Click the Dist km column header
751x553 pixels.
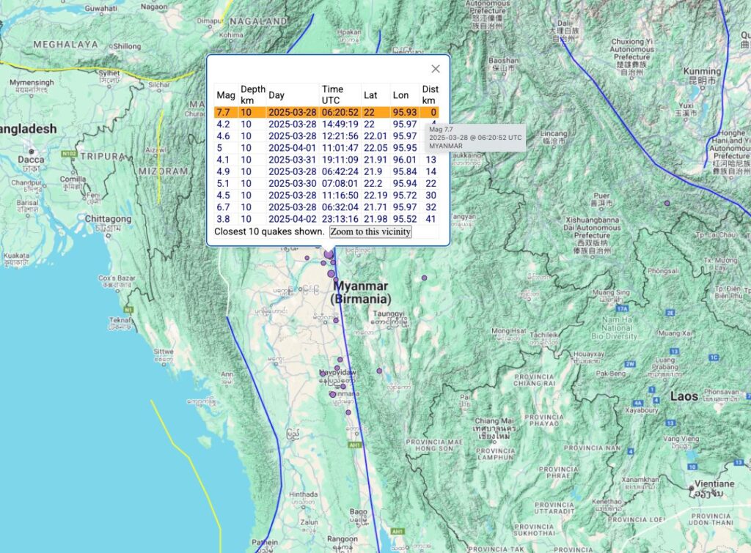point(430,94)
